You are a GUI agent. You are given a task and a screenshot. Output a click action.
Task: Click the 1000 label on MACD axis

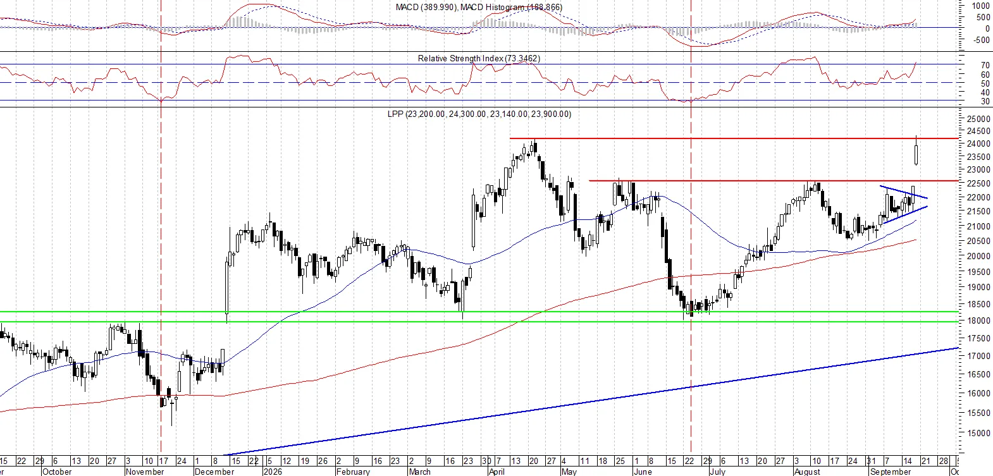(x=981, y=6)
